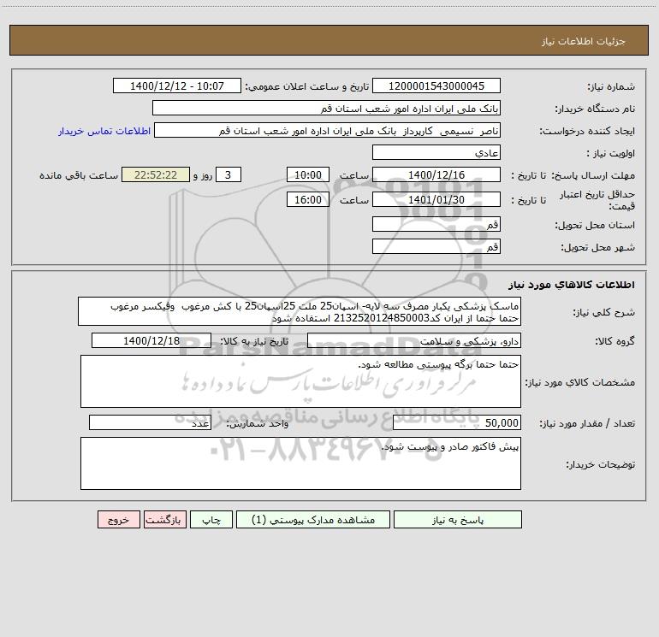Screen dimensions: 659x637
Task: Click the بازگشت back button
Action: 164,519
